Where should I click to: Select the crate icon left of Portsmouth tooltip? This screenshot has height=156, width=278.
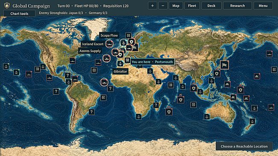point(127,60)
